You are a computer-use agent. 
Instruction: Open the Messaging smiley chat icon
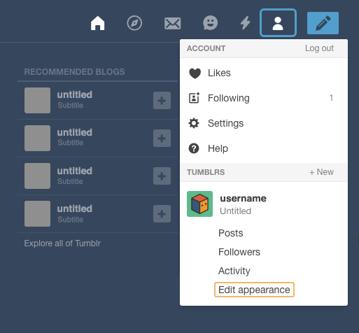click(210, 23)
